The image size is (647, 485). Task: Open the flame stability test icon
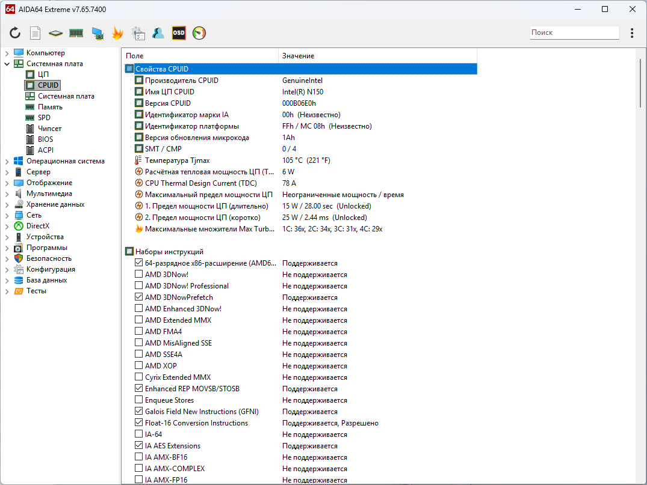tap(117, 33)
